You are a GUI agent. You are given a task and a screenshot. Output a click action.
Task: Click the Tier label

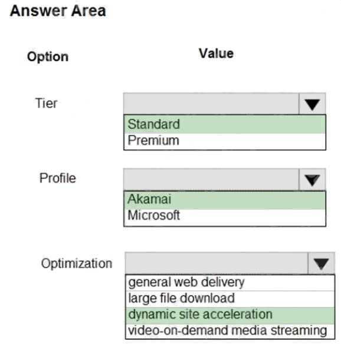(x=46, y=103)
